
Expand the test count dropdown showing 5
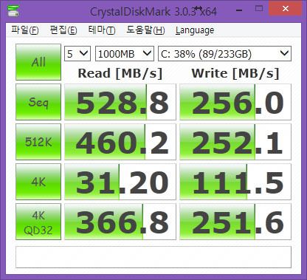tap(77, 53)
